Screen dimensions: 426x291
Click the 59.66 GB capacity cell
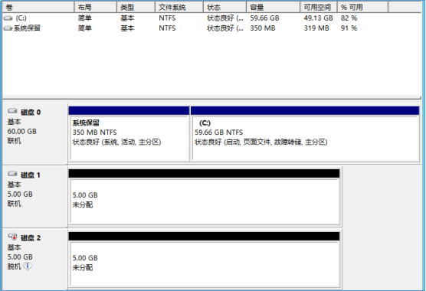(x=264, y=18)
